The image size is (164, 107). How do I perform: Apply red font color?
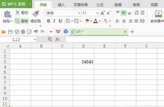(x=96, y=21)
